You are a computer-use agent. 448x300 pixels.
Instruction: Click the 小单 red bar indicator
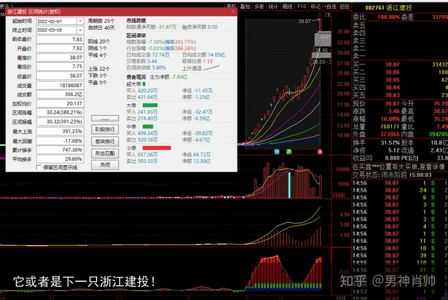click(x=157, y=148)
